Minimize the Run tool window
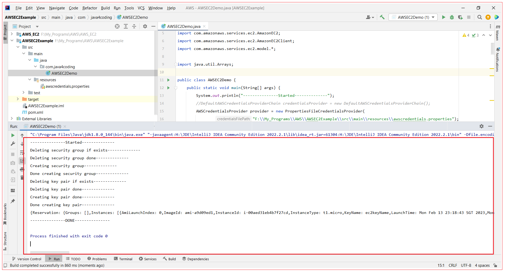The height and width of the screenshot is (273, 505). (x=490, y=126)
